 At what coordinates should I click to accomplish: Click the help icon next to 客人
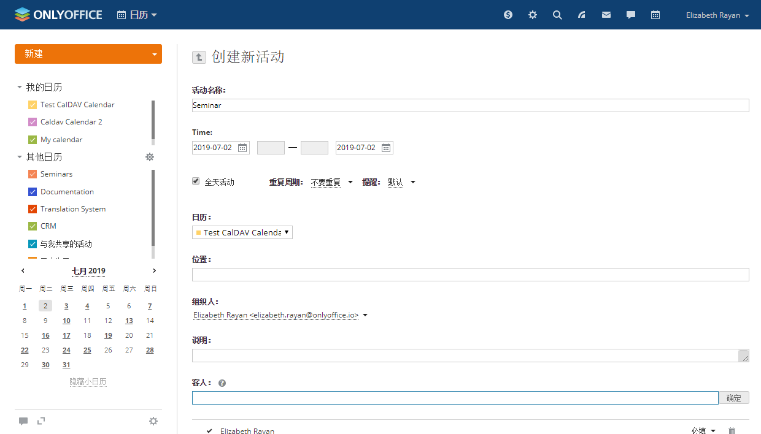click(222, 383)
